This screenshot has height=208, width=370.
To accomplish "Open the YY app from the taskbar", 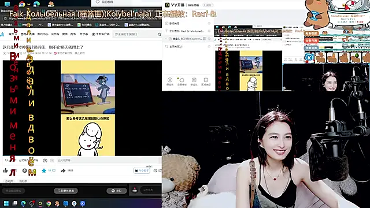I will 40,203.
